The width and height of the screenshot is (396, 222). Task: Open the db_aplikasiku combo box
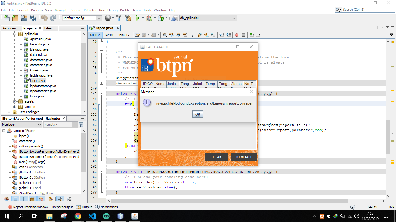208,18
